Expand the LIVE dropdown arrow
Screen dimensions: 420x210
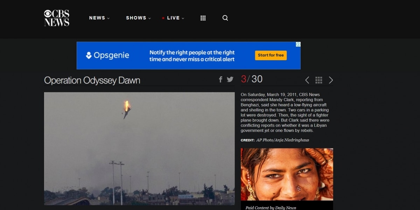pos(183,18)
